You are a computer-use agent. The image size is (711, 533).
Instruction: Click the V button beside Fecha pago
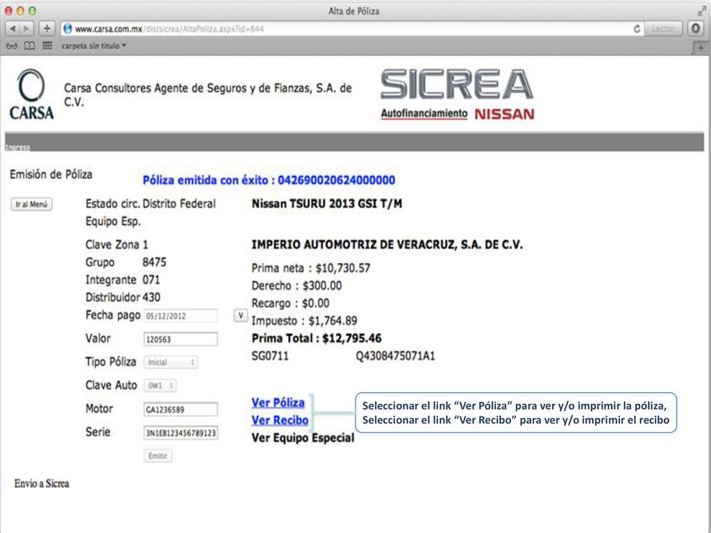click(x=241, y=316)
